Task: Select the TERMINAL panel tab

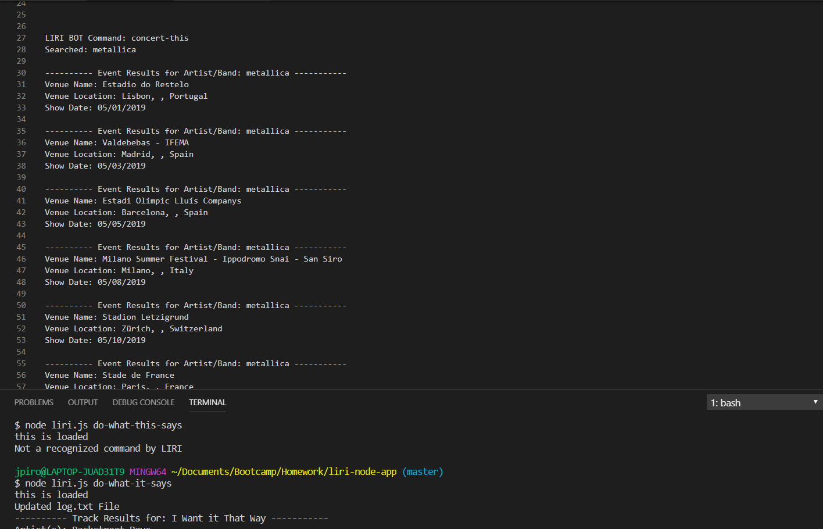Action: (x=207, y=402)
